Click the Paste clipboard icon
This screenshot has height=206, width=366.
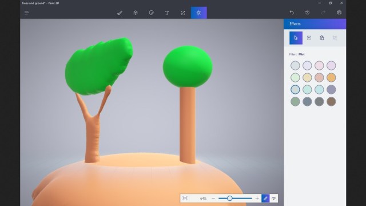click(x=321, y=38)
